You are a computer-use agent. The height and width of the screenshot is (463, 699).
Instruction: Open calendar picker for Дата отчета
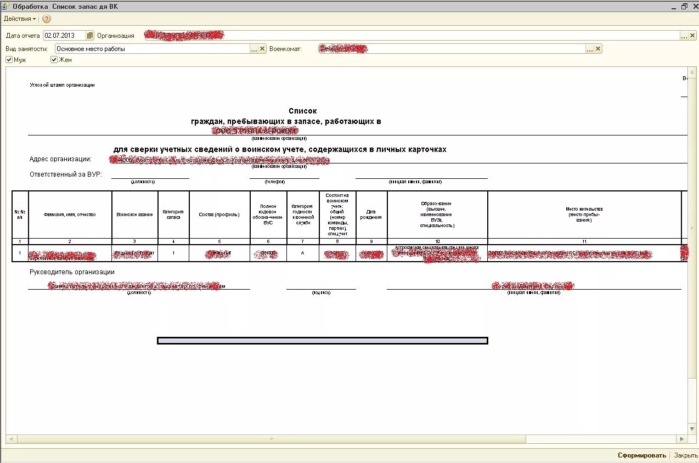tap(91, 36)
